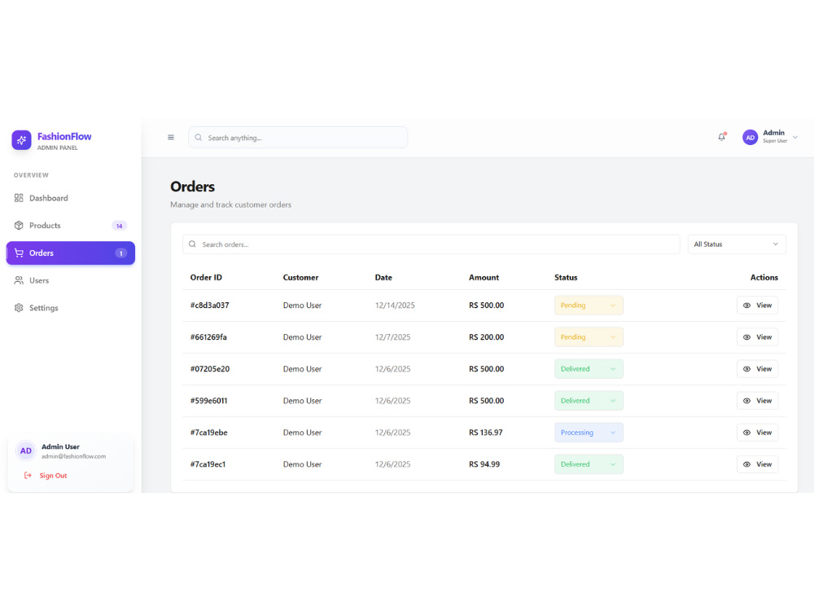814x611 pixels.
Task: Click the Dashboard grid icon in sidebar
Action: [19, 198]
